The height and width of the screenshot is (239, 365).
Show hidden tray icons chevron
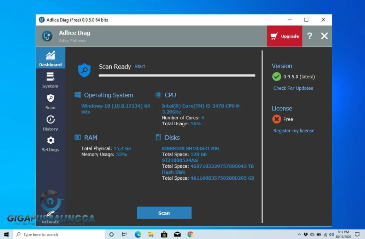pyautogui.click(x=299, y=234)
